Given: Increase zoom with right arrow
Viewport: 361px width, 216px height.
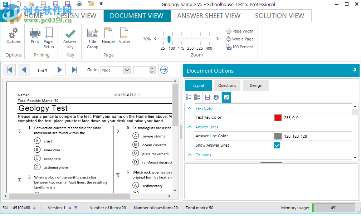Looking at the screenshot, I should [217, 39].
